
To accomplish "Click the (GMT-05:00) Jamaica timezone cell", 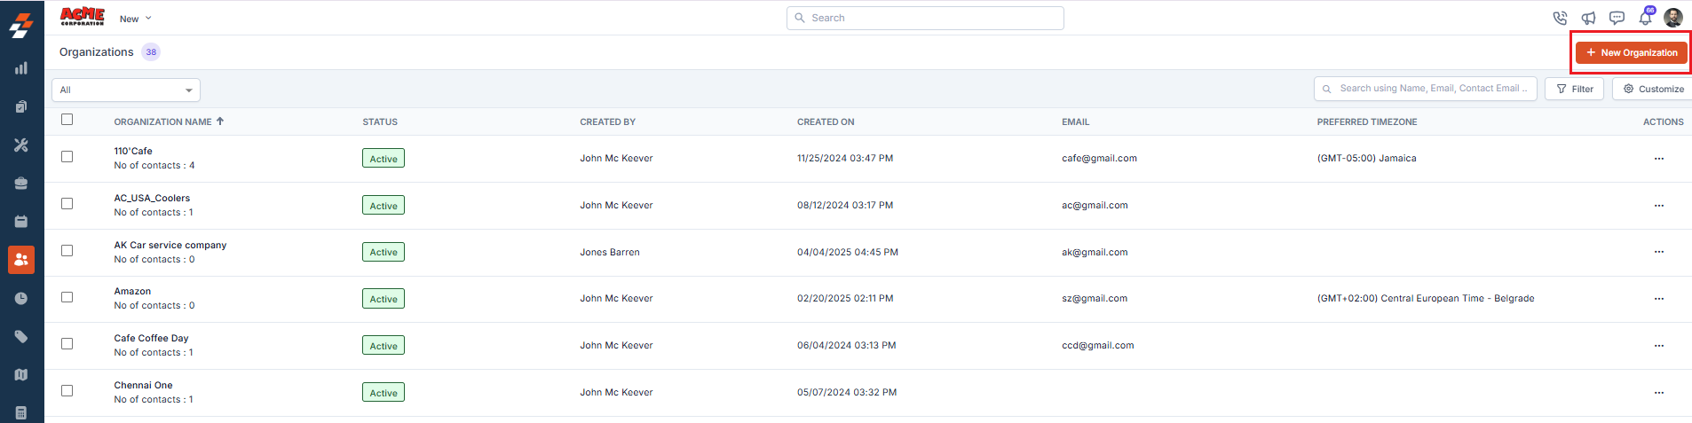I will click(x=1367, y=159).
